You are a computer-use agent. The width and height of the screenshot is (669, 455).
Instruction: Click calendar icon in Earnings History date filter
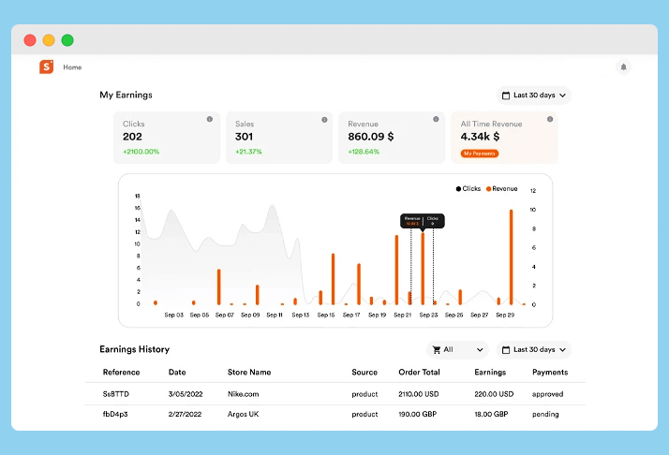click(x=506, y=350)
